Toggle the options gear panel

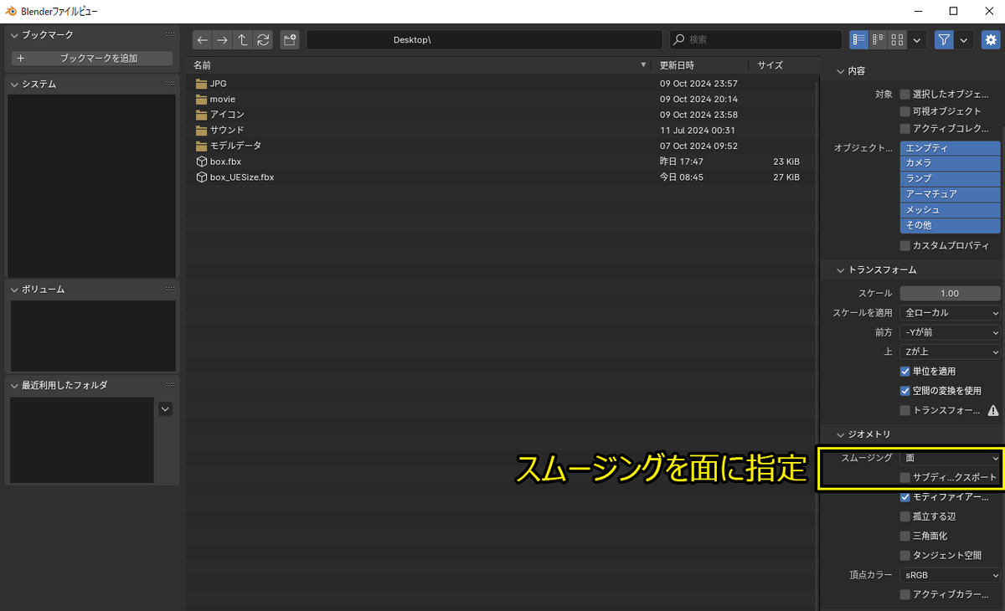pyautogui.click(x=991, y=39)
